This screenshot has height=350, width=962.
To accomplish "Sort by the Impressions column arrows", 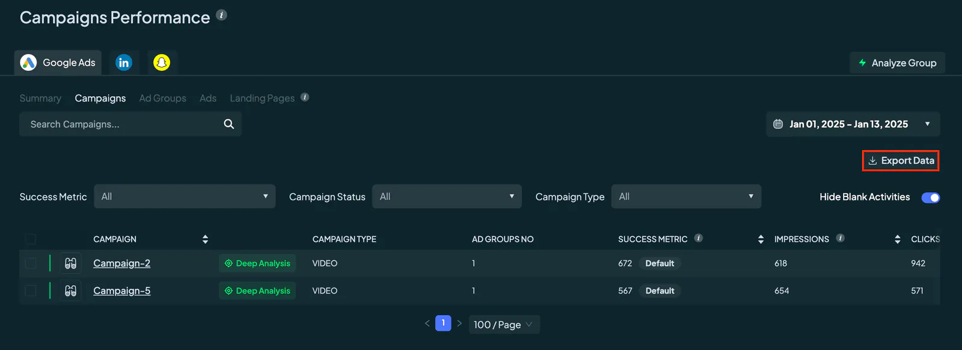I will [x=897, y=240].
